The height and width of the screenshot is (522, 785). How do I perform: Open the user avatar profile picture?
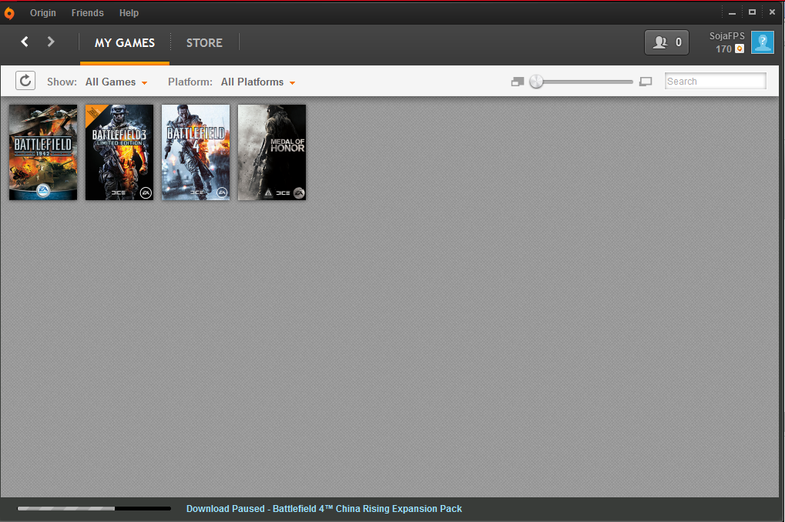point(763,42)
